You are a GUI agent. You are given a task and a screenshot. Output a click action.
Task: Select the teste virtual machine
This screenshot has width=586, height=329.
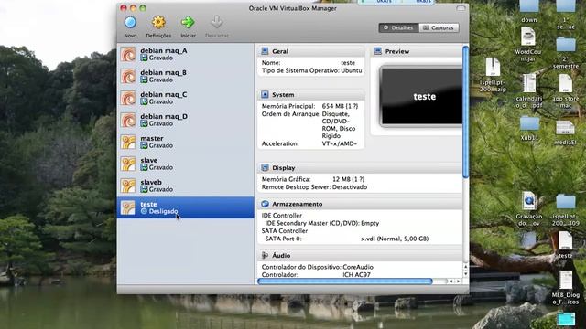click(185, 207)
